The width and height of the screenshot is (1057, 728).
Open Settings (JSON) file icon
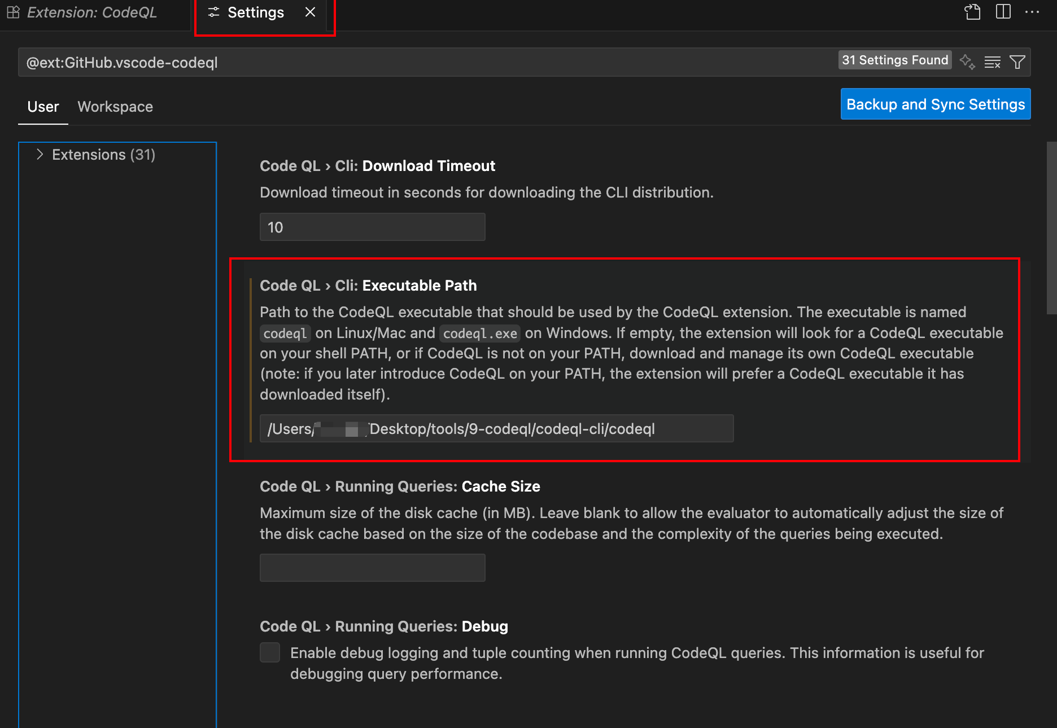972,12
